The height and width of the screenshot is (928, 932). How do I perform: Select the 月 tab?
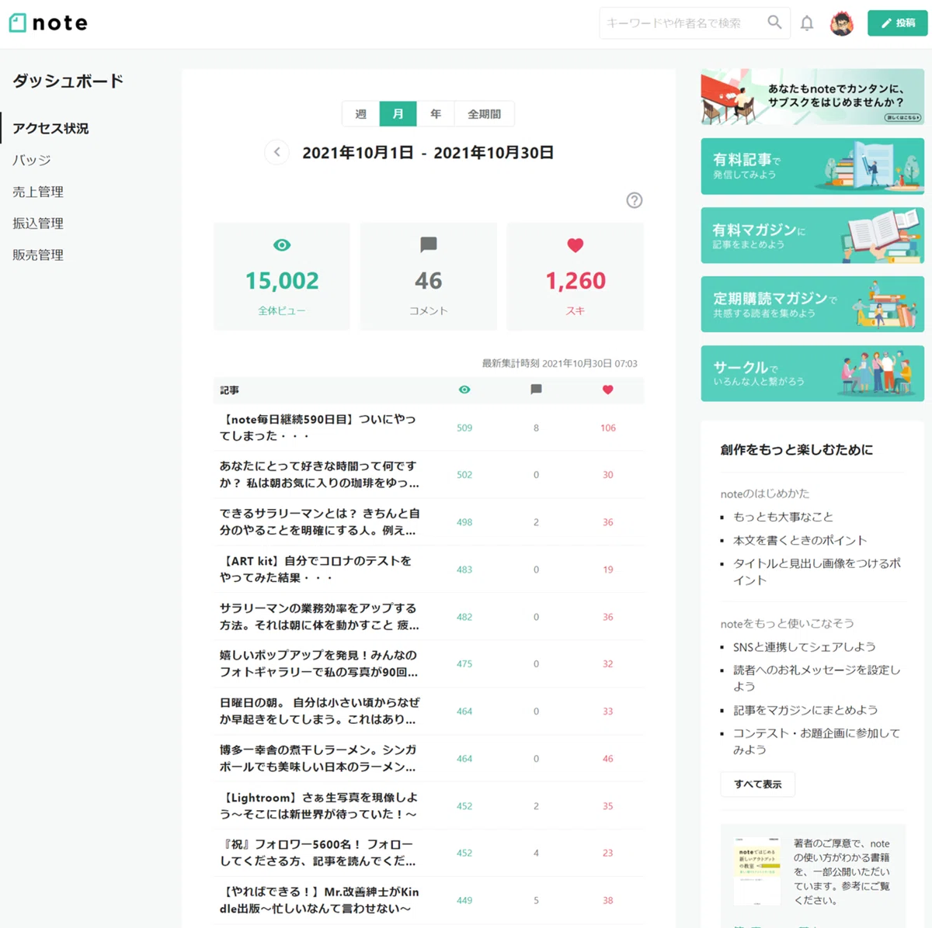398,114
